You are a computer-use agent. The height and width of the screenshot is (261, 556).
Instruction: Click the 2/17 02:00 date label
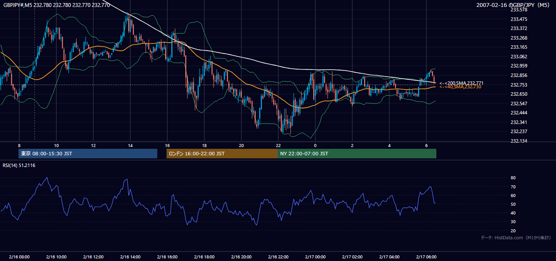(352, 257)
